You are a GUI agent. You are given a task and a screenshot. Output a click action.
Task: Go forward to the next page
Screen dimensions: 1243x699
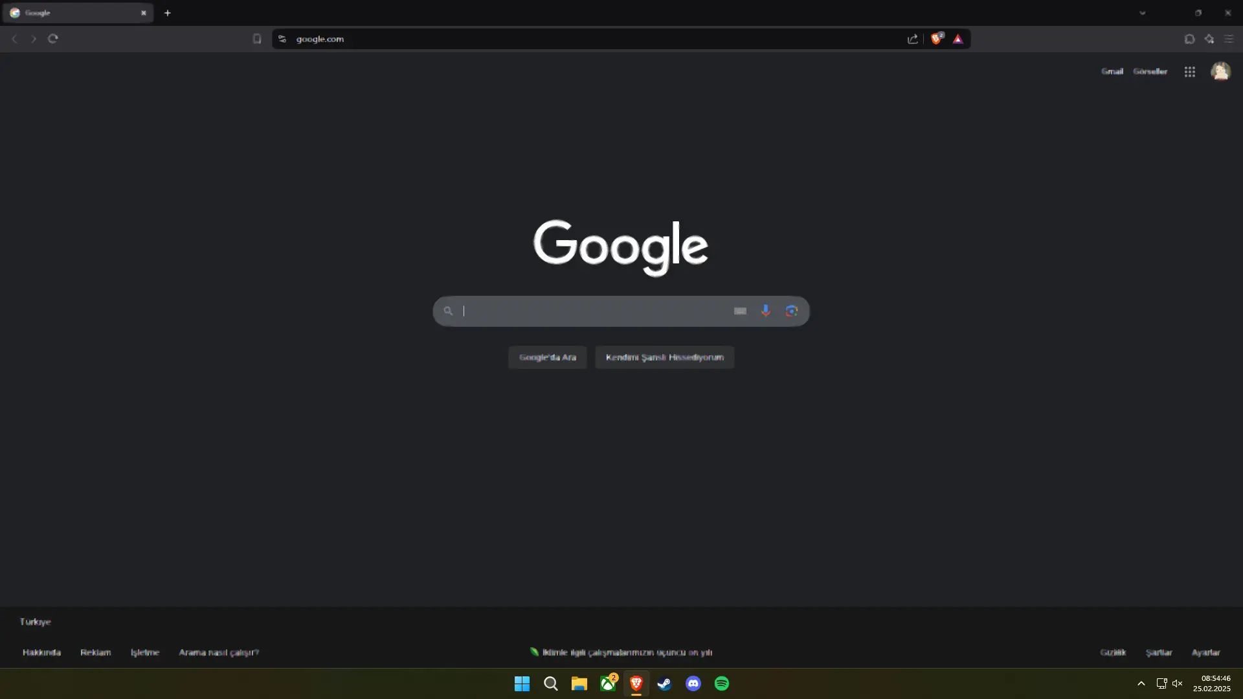pos(34,39)
